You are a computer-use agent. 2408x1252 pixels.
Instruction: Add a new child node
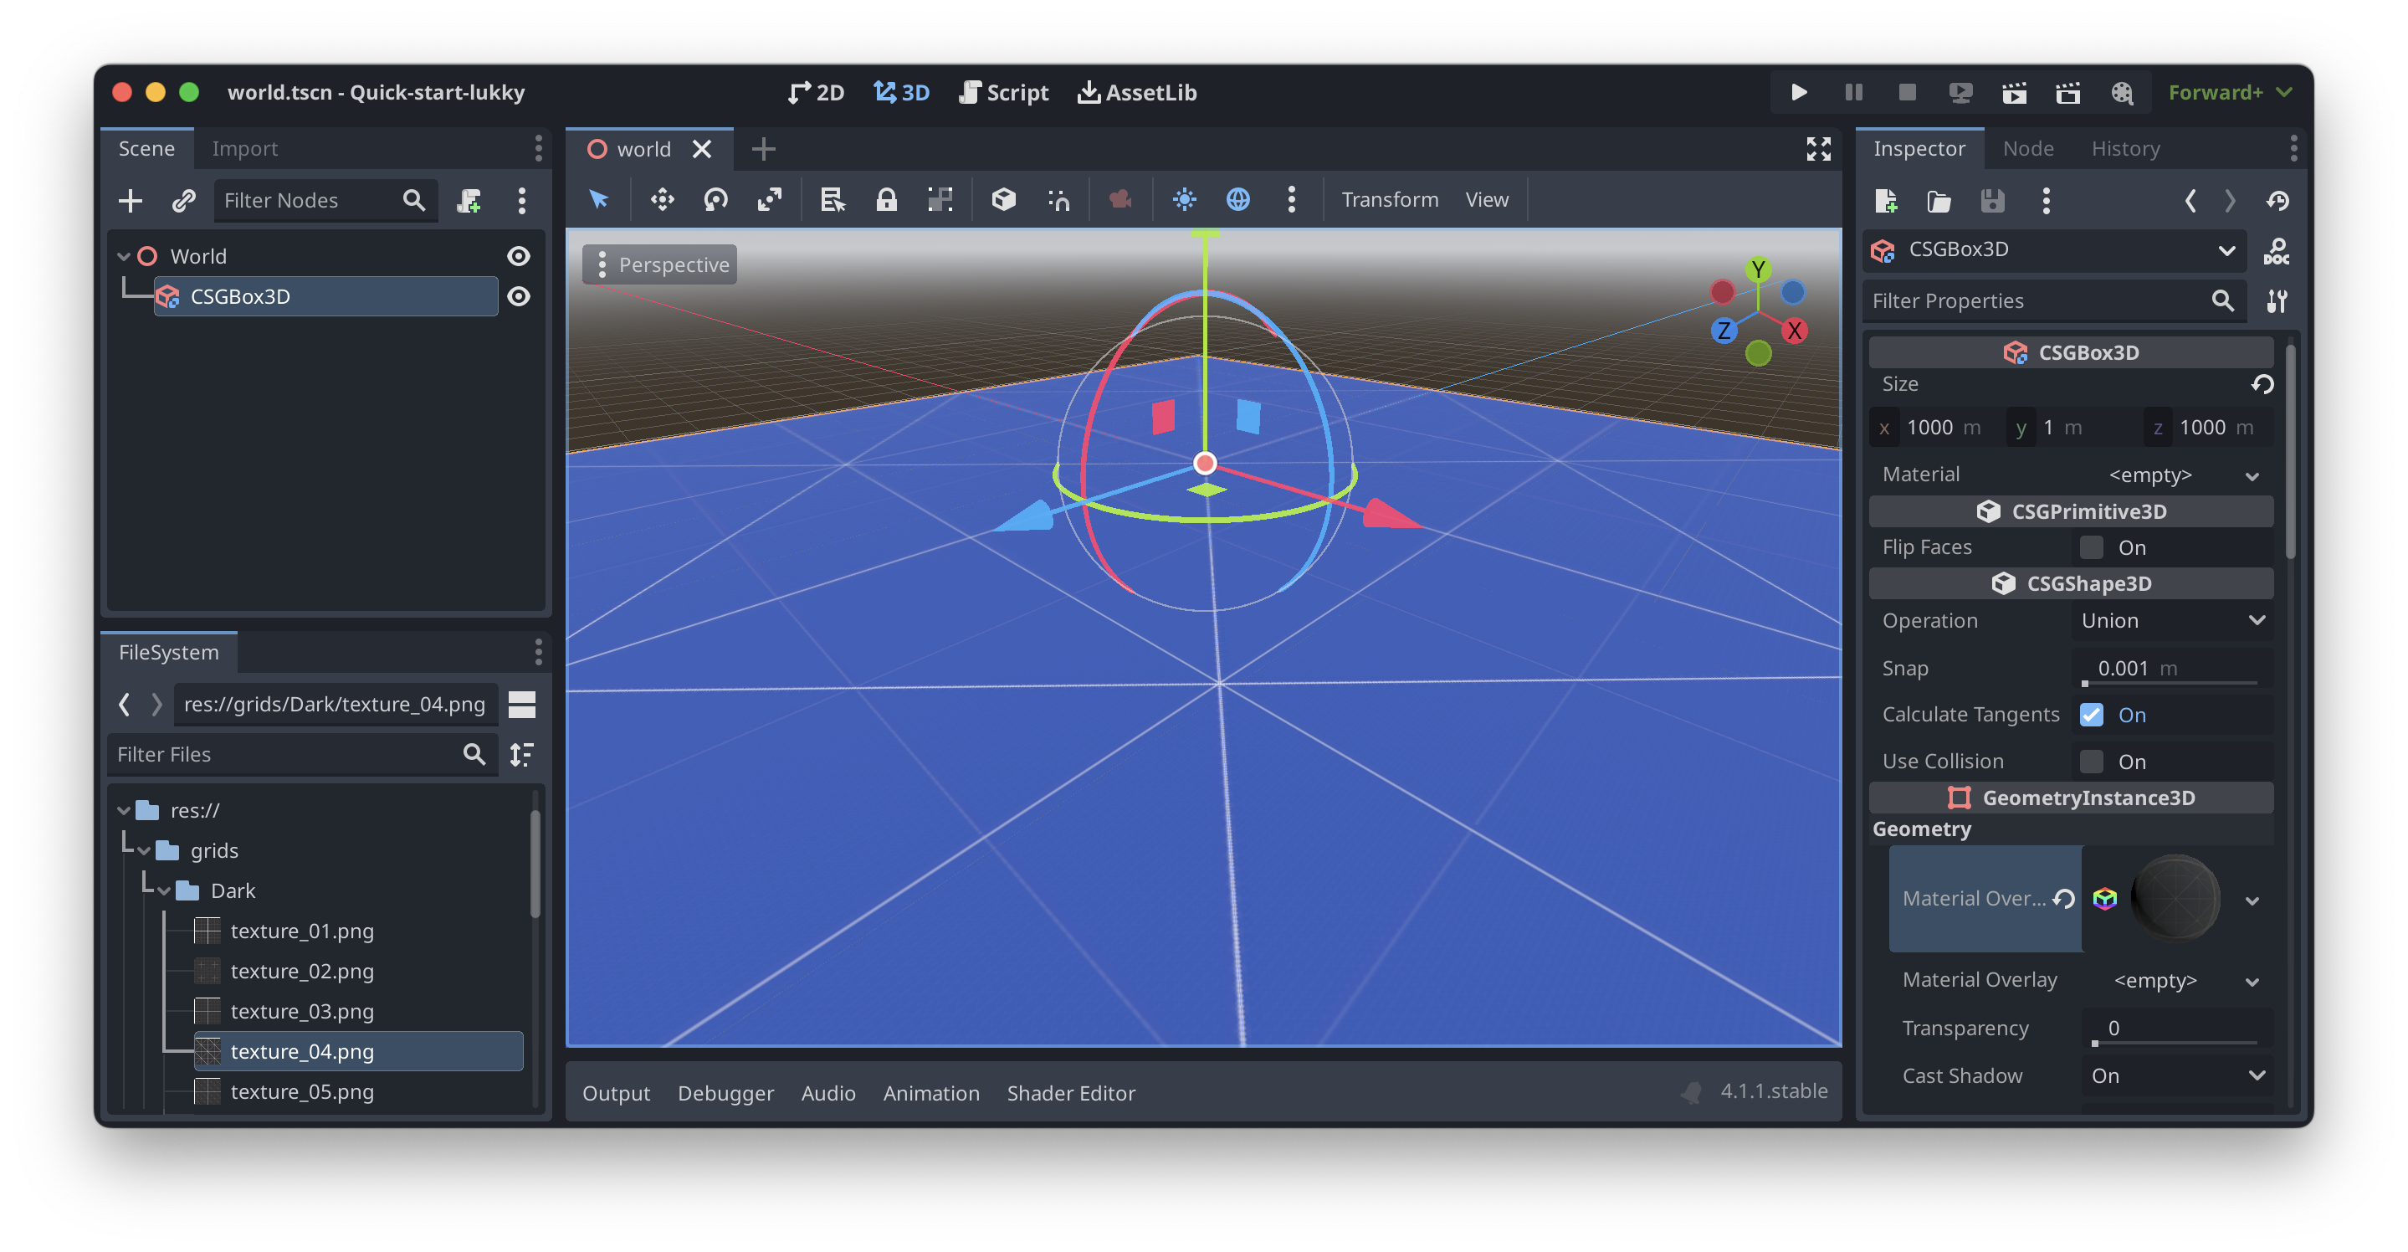(130, 200)
